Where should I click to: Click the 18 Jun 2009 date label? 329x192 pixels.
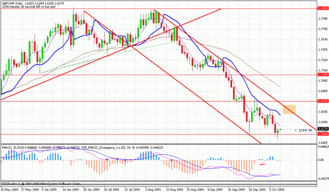tap(71, 190)
